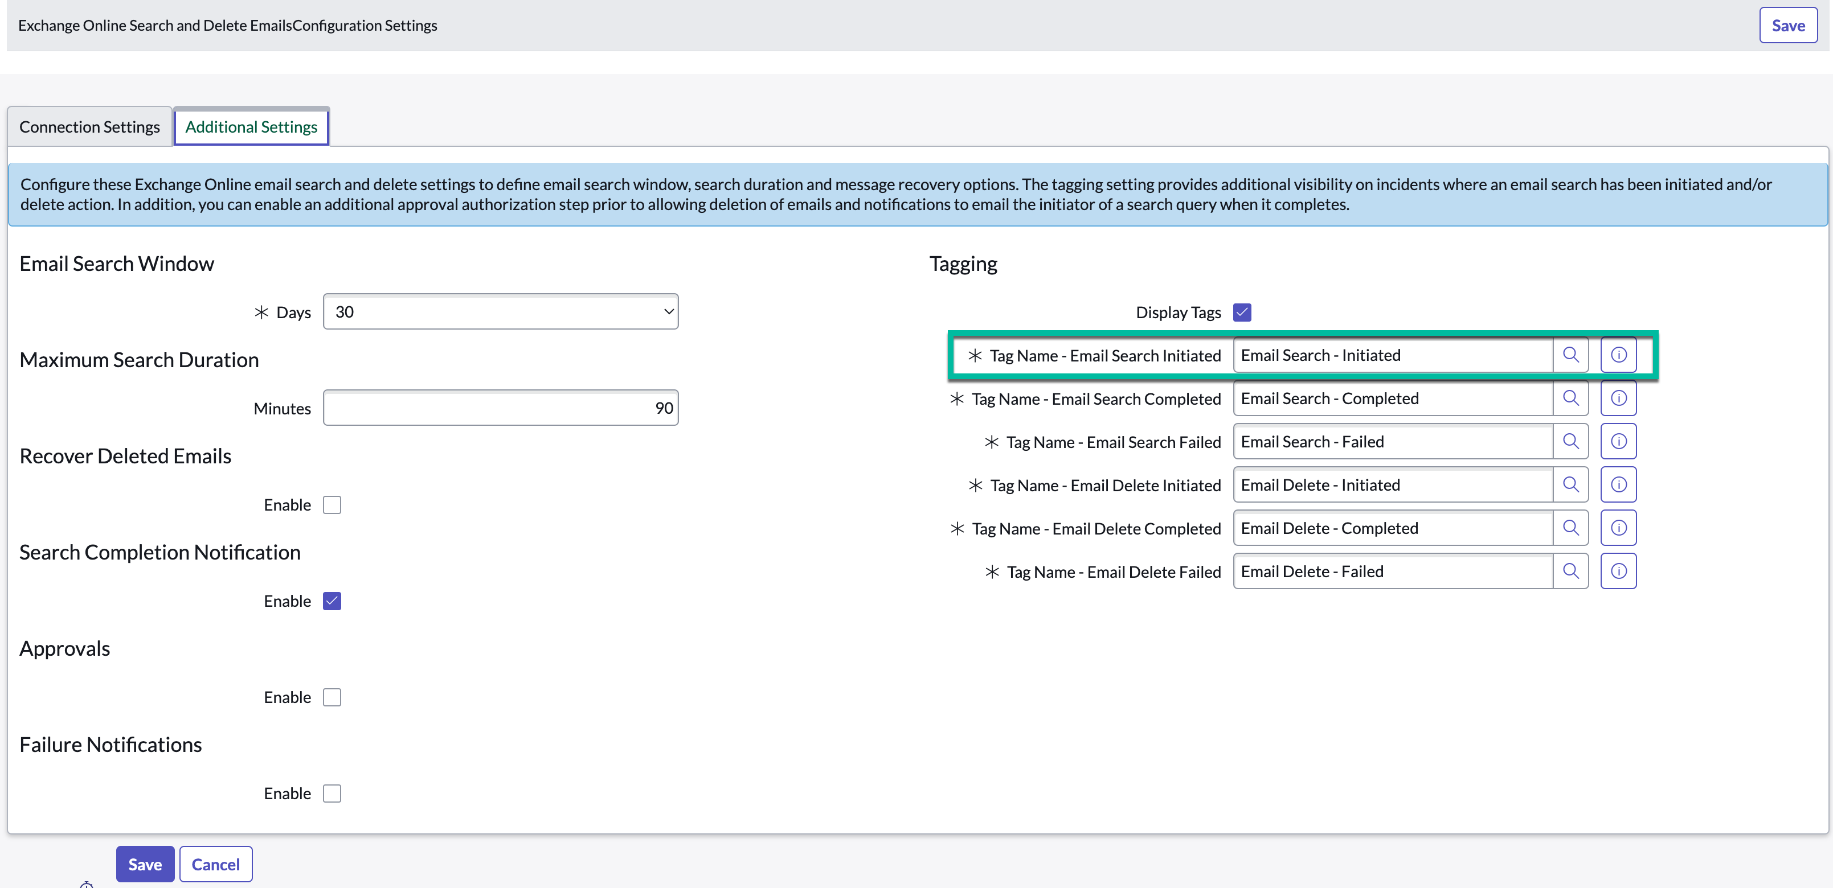
Task: Click the Failure Notifications heading
Action: click(x=111, y=745)
